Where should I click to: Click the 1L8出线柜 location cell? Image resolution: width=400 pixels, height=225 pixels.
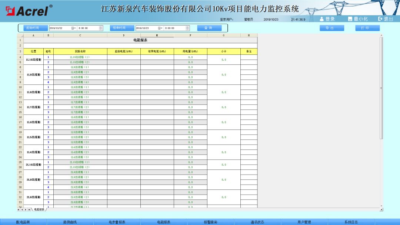tap(33, 92)
